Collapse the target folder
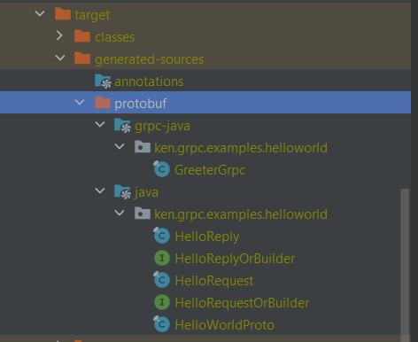Image resolution: width=418 pixels, height=342 pixels. coord(40,13)
